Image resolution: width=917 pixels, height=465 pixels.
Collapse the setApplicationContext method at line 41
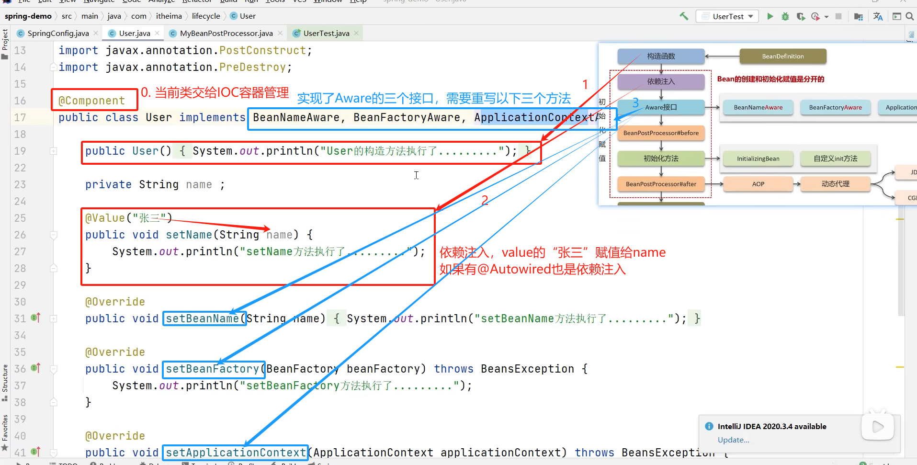tap(54, 453)
